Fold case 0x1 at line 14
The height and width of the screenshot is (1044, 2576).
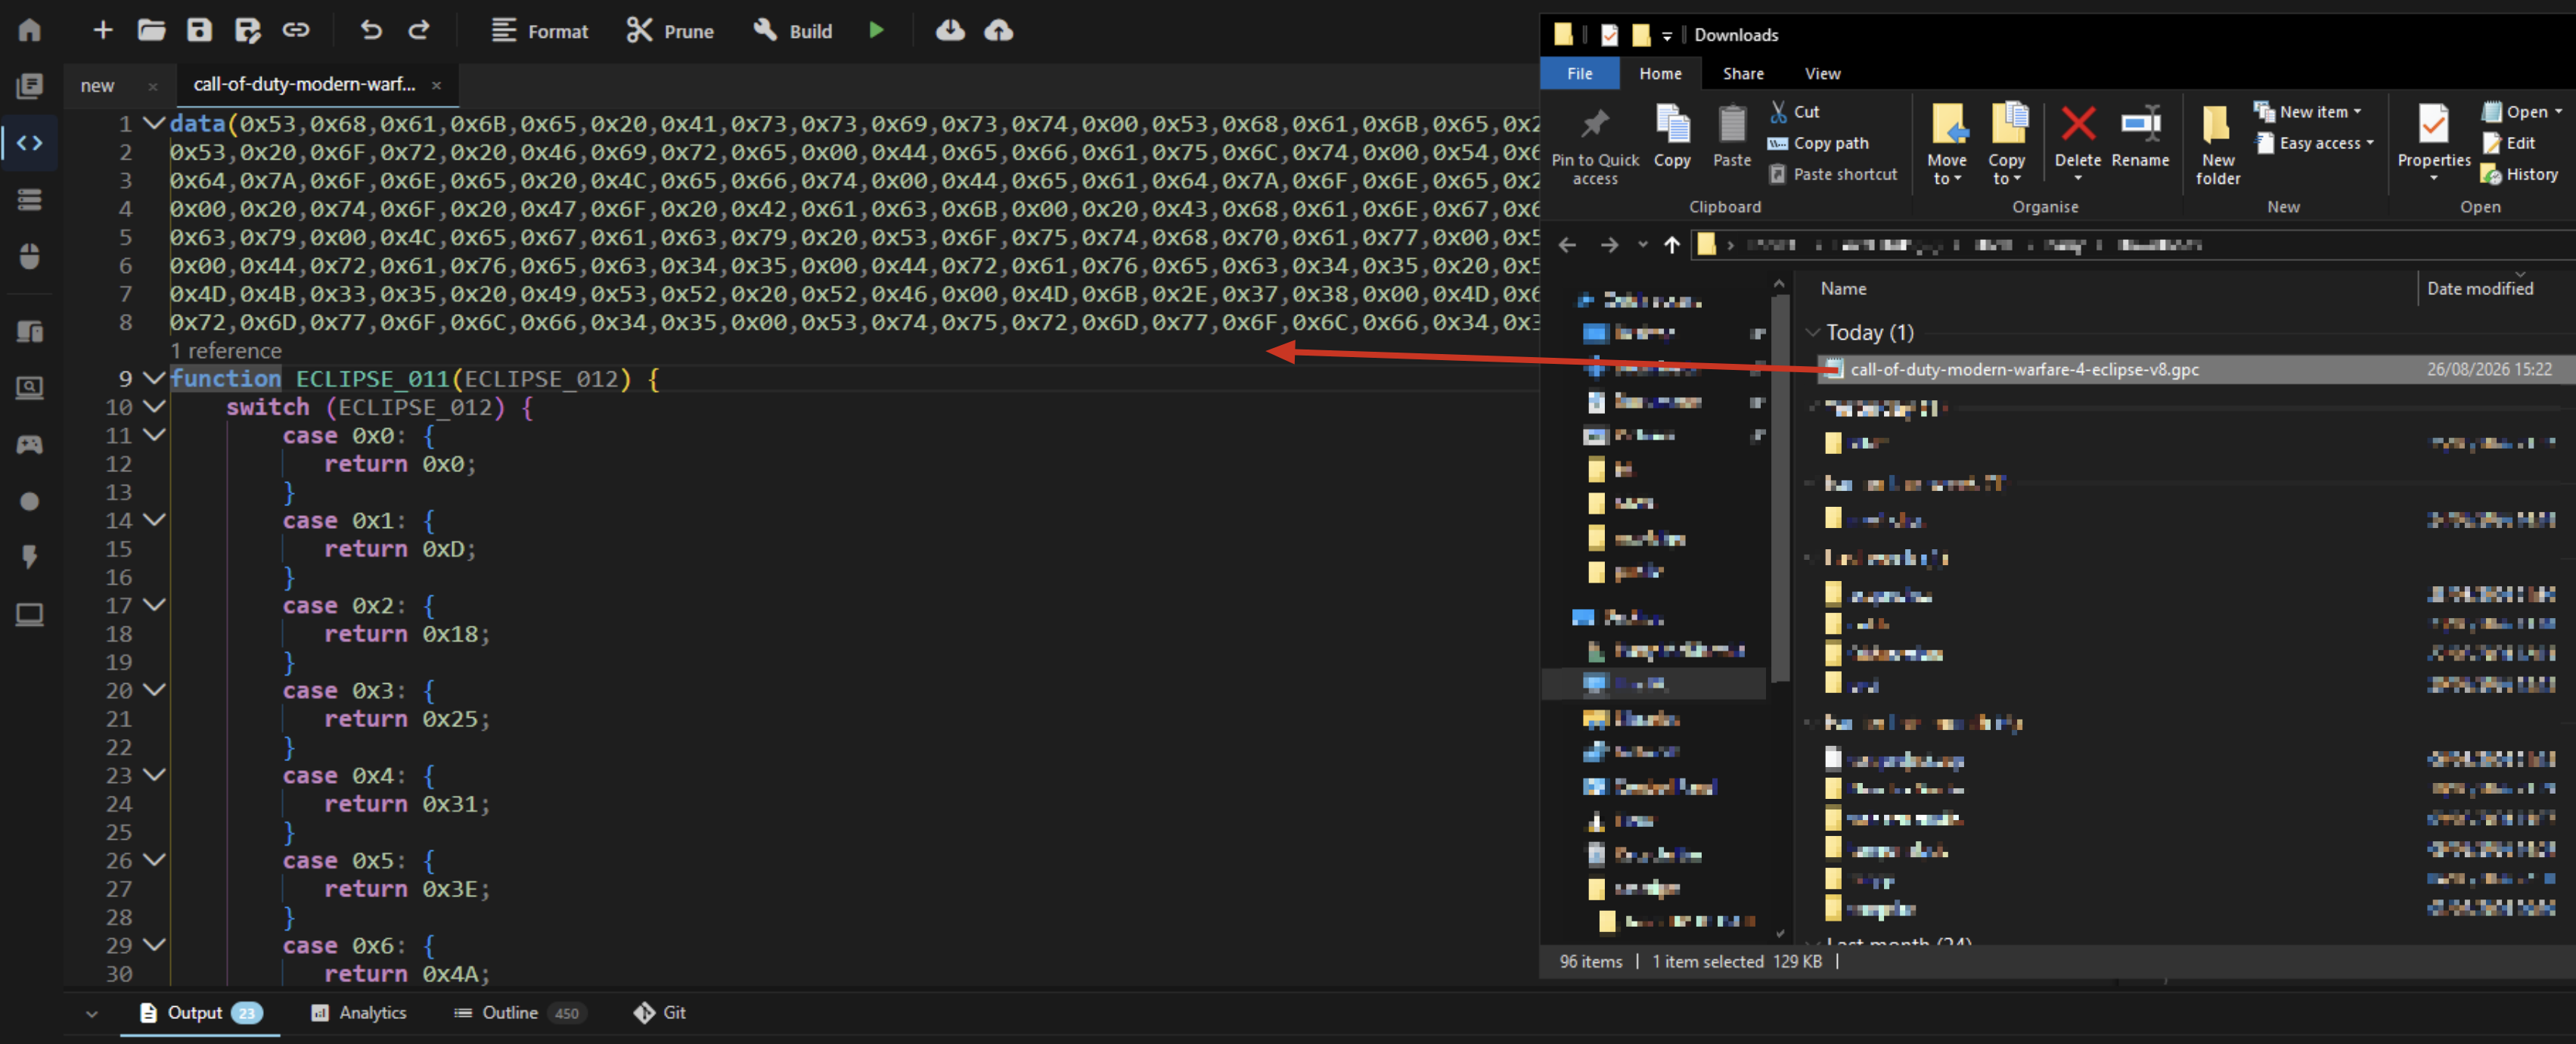click(x=153, y=519)
